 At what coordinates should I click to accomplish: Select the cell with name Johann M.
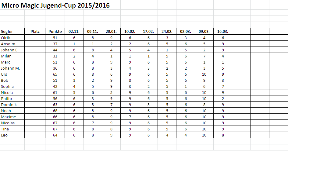[12, 68]
